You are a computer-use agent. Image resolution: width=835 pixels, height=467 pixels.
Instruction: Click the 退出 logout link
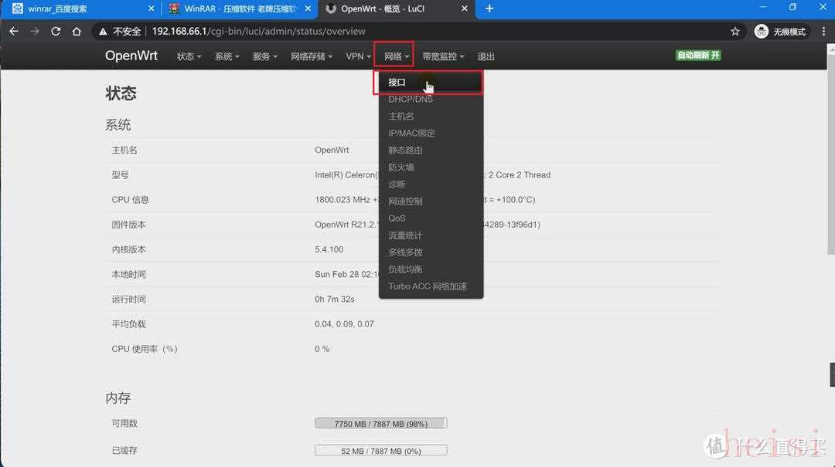(486, 56)
